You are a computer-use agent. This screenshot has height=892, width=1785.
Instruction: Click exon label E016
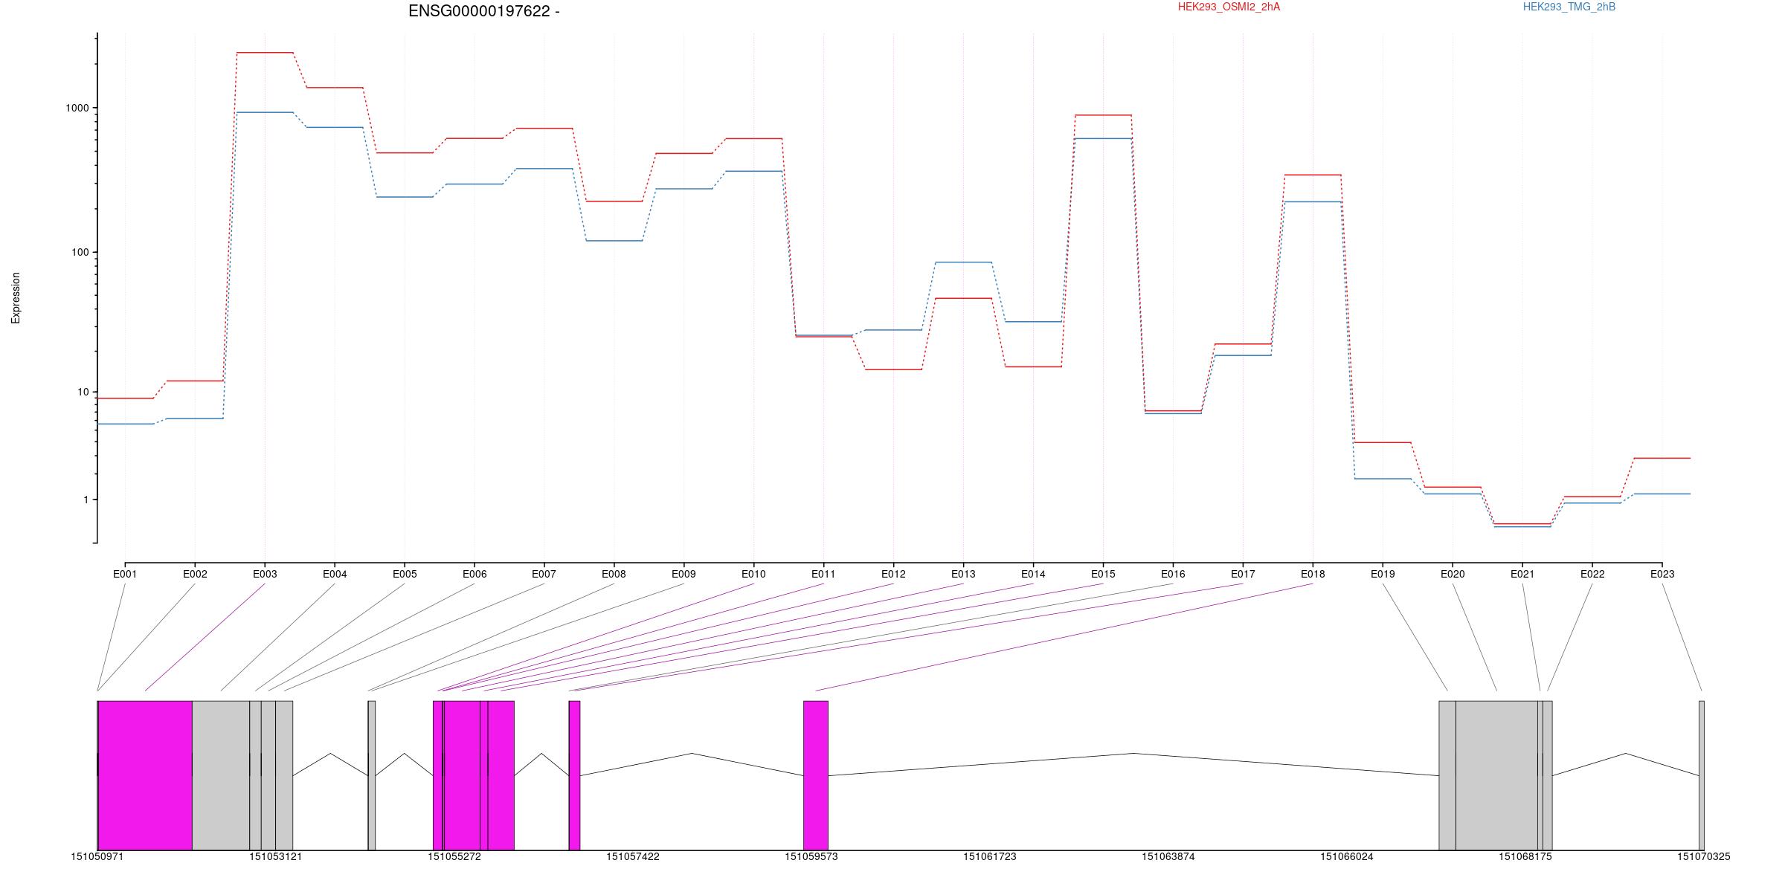(x=1173, y=574)
